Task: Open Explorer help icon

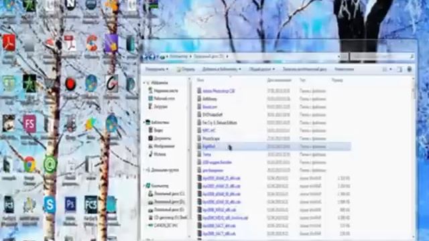Action: click(410, 70)
